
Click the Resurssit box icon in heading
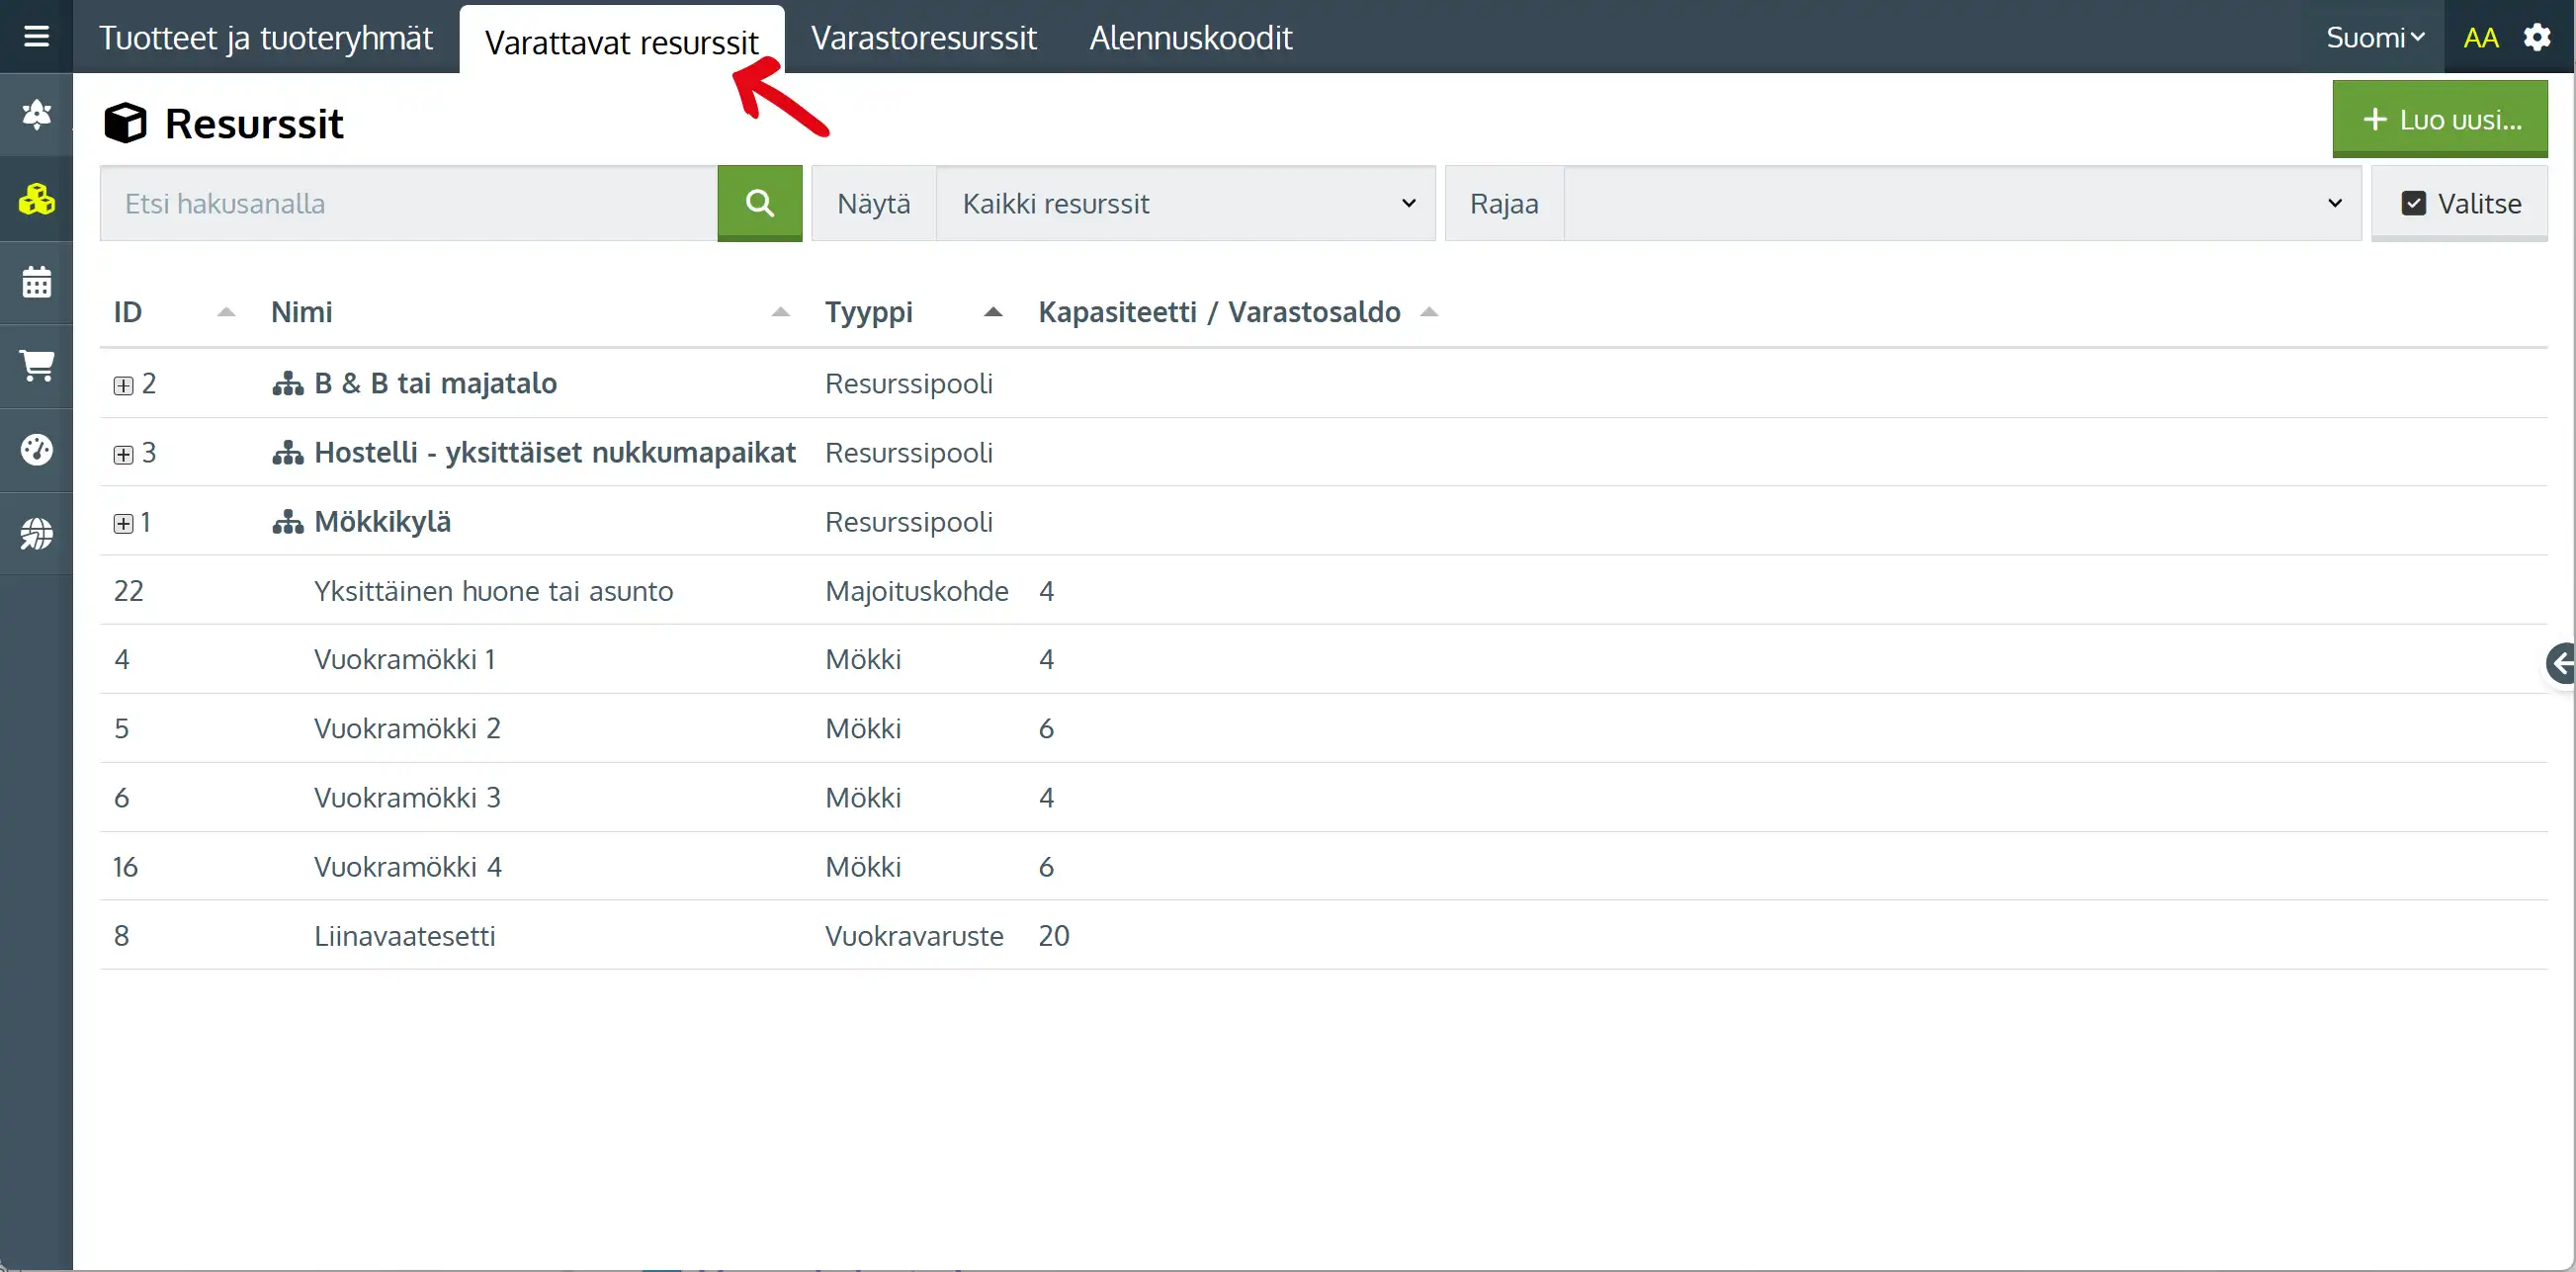[125, 123]
